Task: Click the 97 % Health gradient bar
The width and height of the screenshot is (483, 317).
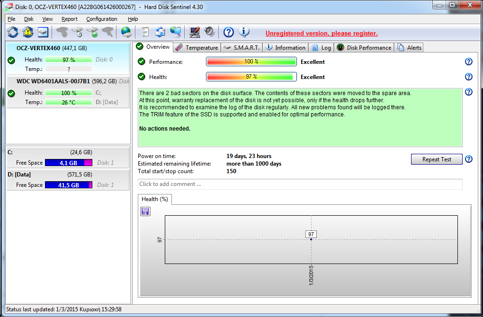Action: point(251,77)
